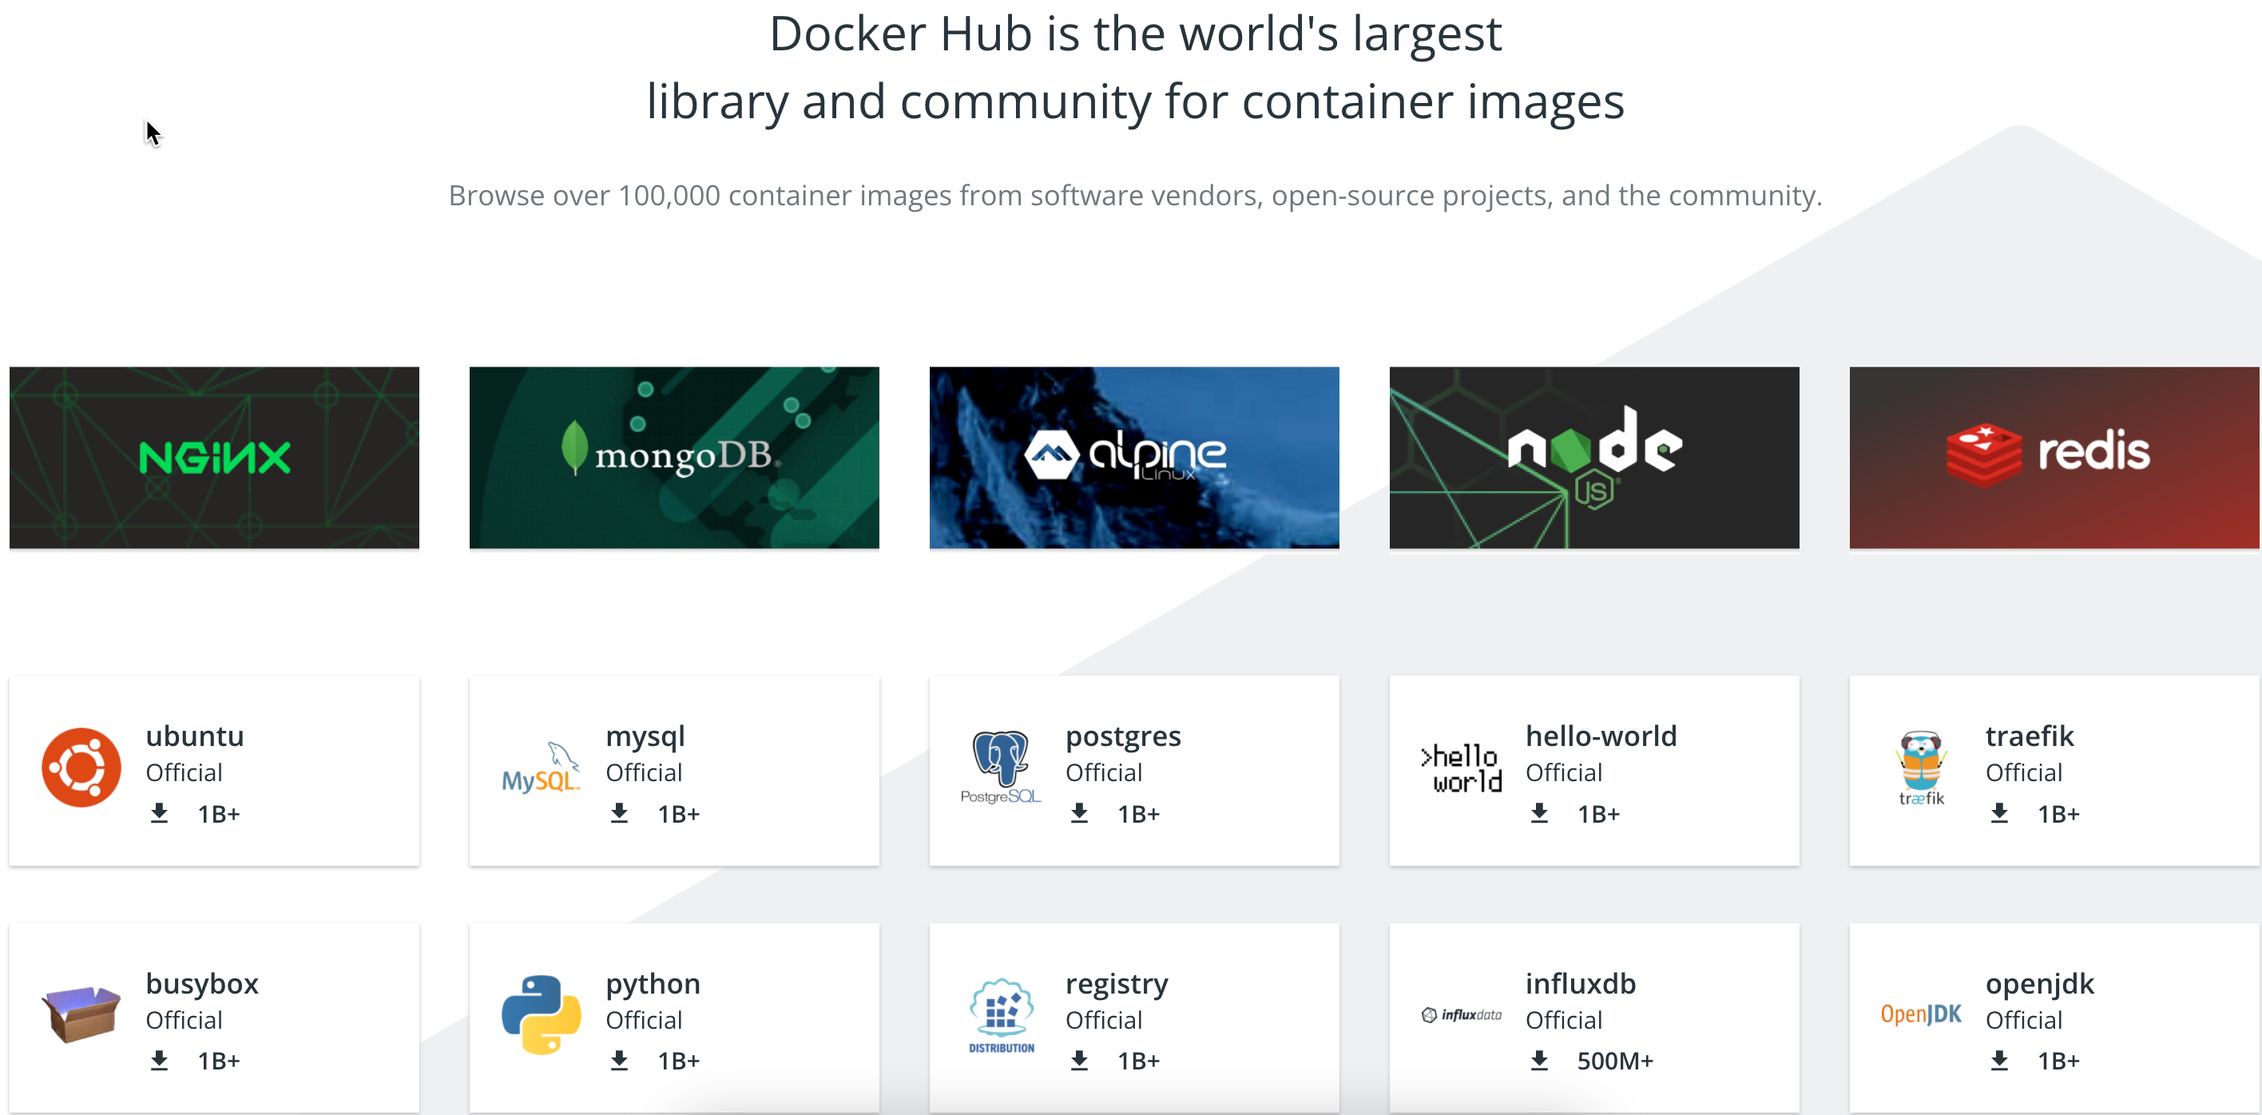Open the Alpine Linux banner image

pyautogui.click(x=1134, y=458)
